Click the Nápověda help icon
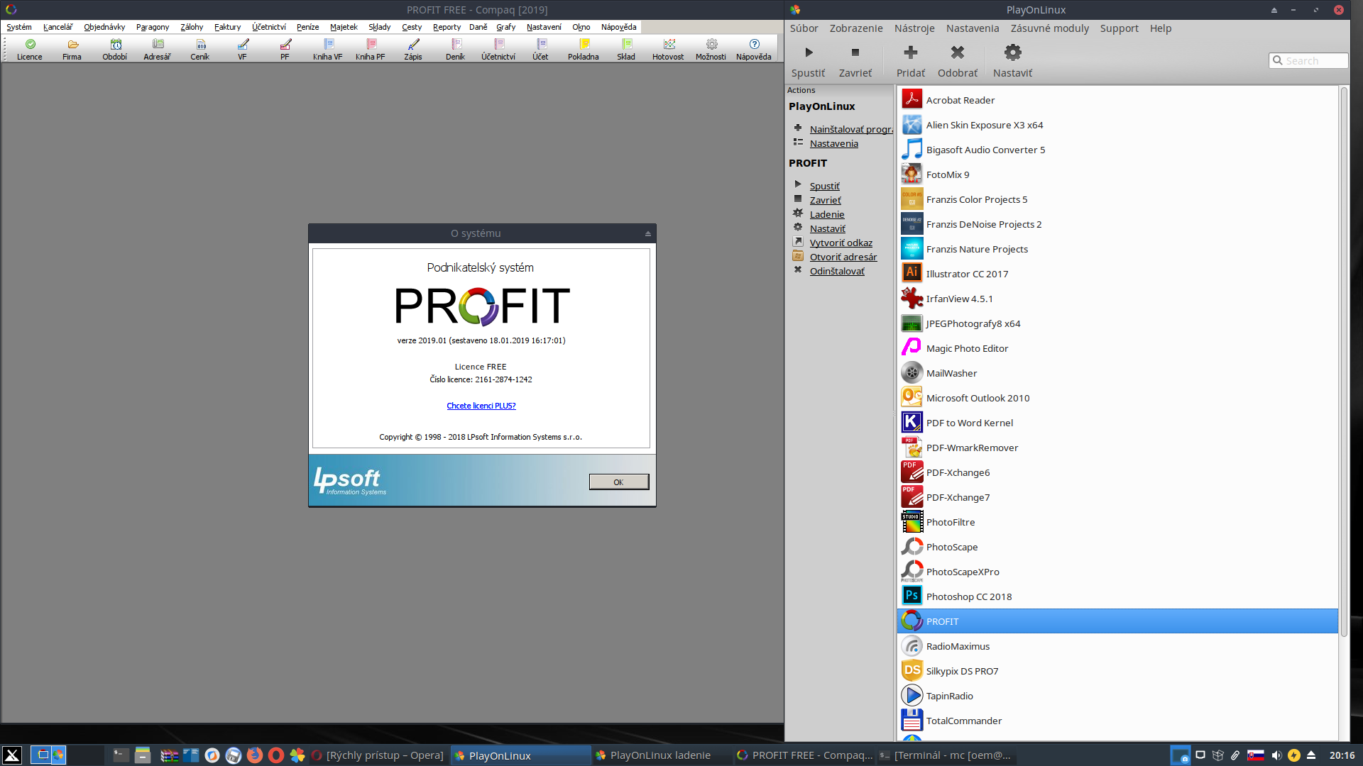Viewport: 1363px width, 766px height. click(x=754, y=49)
